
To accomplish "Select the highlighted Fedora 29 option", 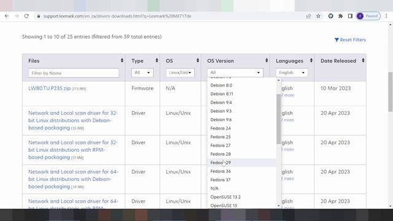I will pyautogui.click(x=241, y=162).
